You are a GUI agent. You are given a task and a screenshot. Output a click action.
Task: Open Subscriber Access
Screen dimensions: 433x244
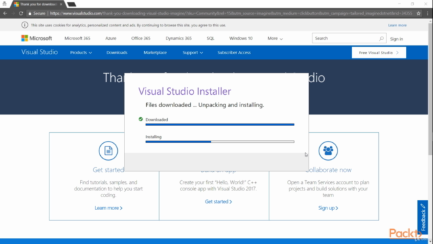point(234,53)
